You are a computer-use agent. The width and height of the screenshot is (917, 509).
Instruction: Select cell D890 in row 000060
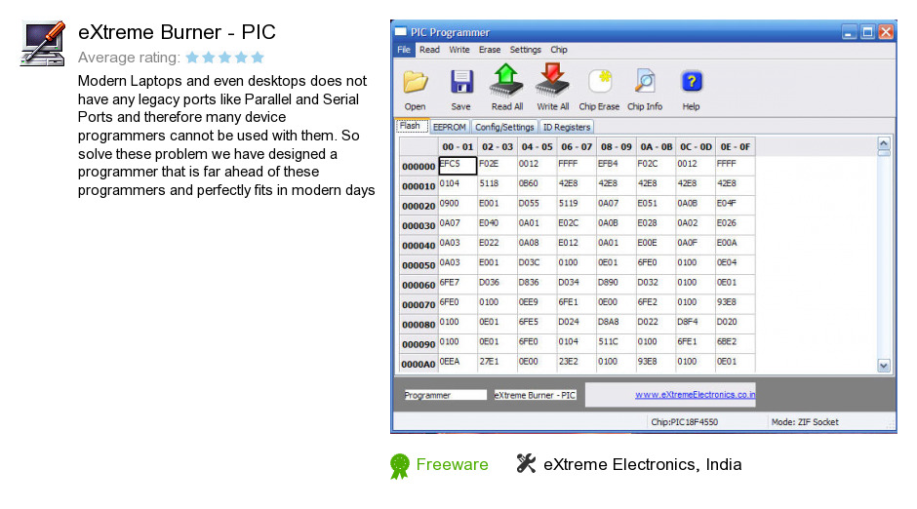pos(617,285)
